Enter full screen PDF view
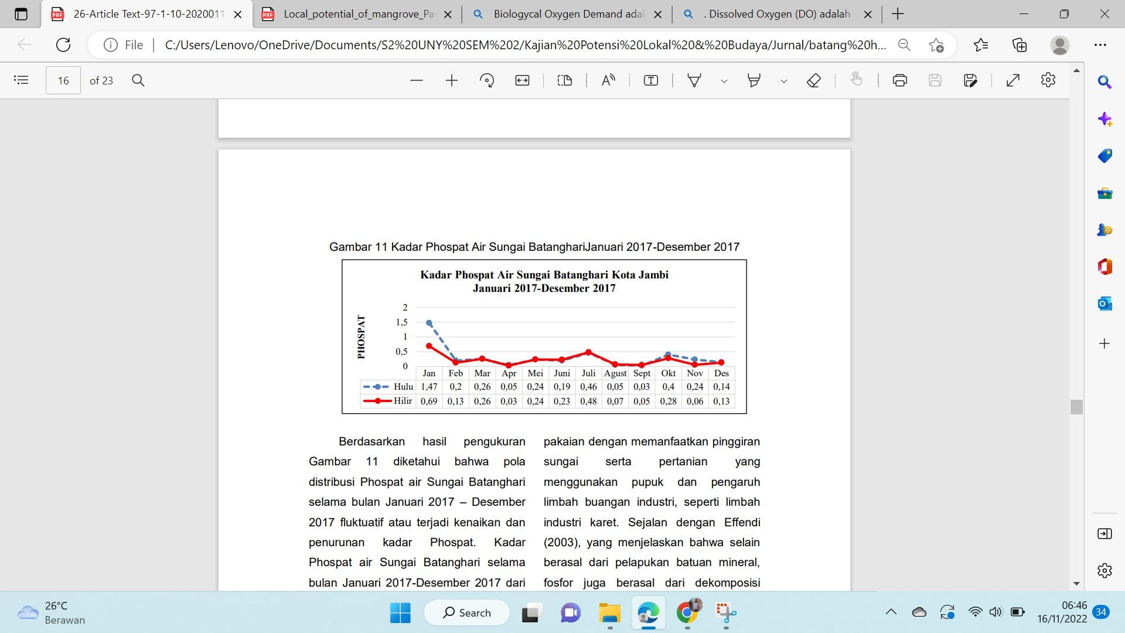This screenshot has width=1125, height=633. coord(1013,80)
